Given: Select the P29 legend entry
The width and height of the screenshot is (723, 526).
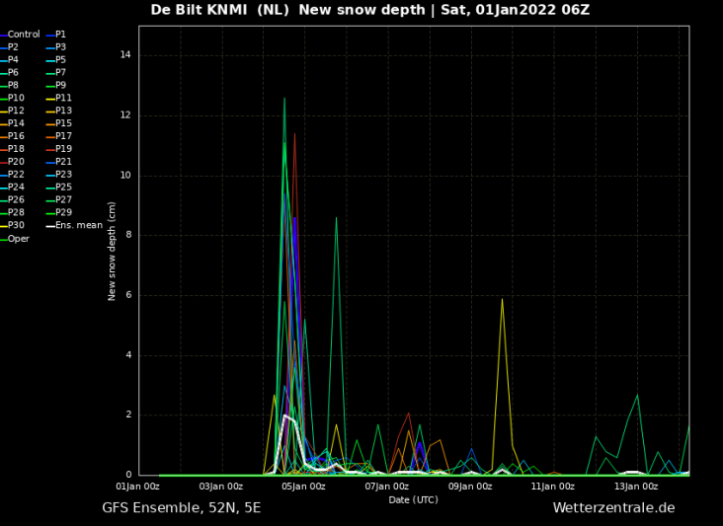Looking at the screenshot, I should pyautogui.click(x=63, y=213).
